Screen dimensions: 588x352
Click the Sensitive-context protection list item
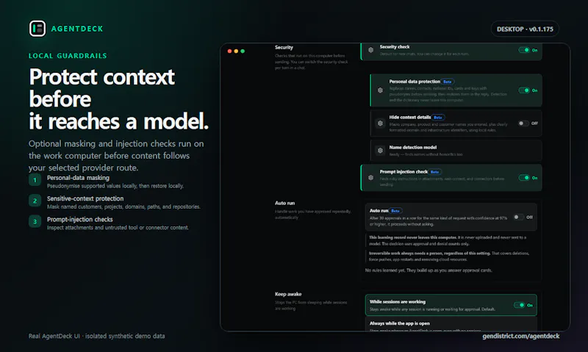point(115,202)
